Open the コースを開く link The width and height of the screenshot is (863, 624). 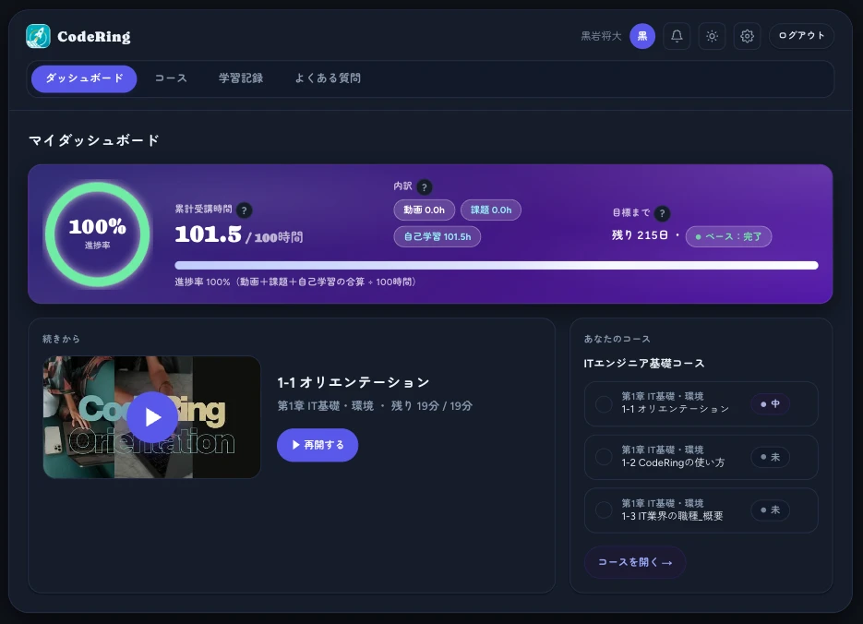(x=635, y=562)
